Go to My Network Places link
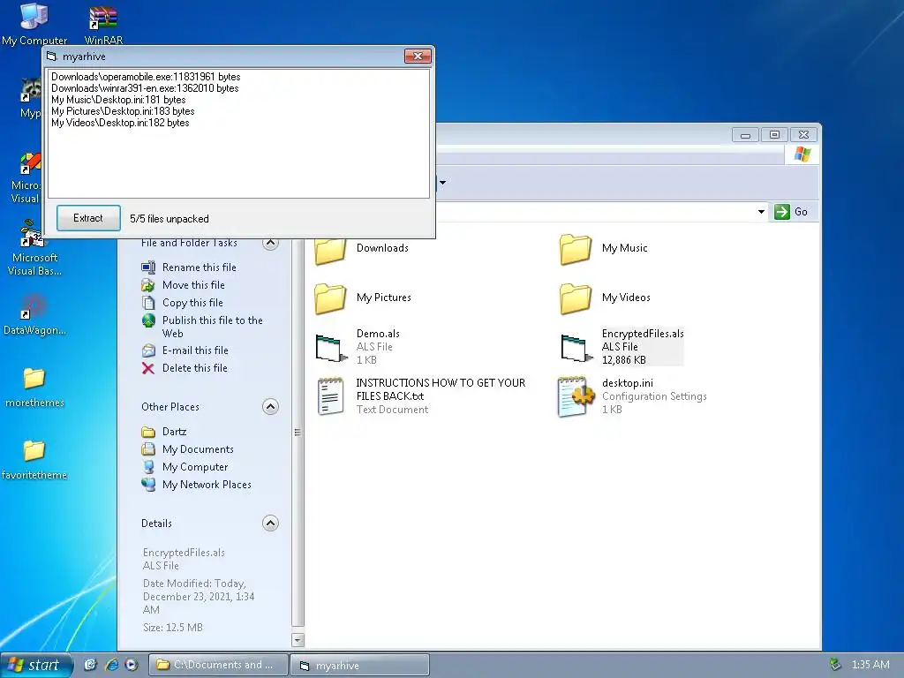The height and width of the screenshot is (678, 904). click(207, 485)
